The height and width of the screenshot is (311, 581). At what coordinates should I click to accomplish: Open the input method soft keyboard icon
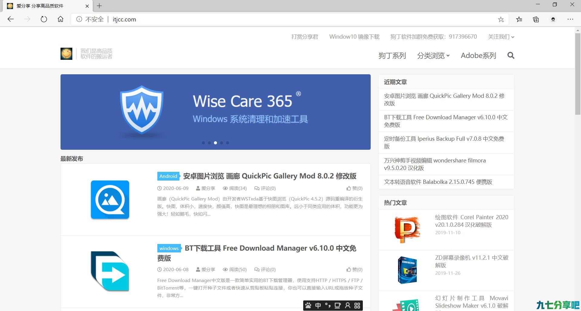tap(337, 306)
